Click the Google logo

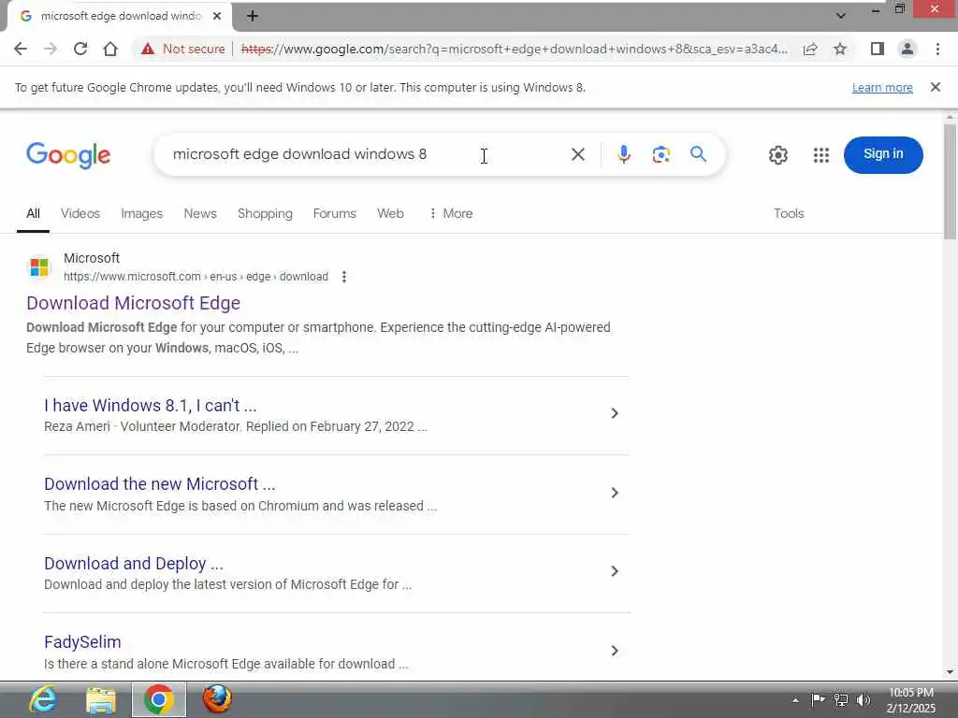68,154
